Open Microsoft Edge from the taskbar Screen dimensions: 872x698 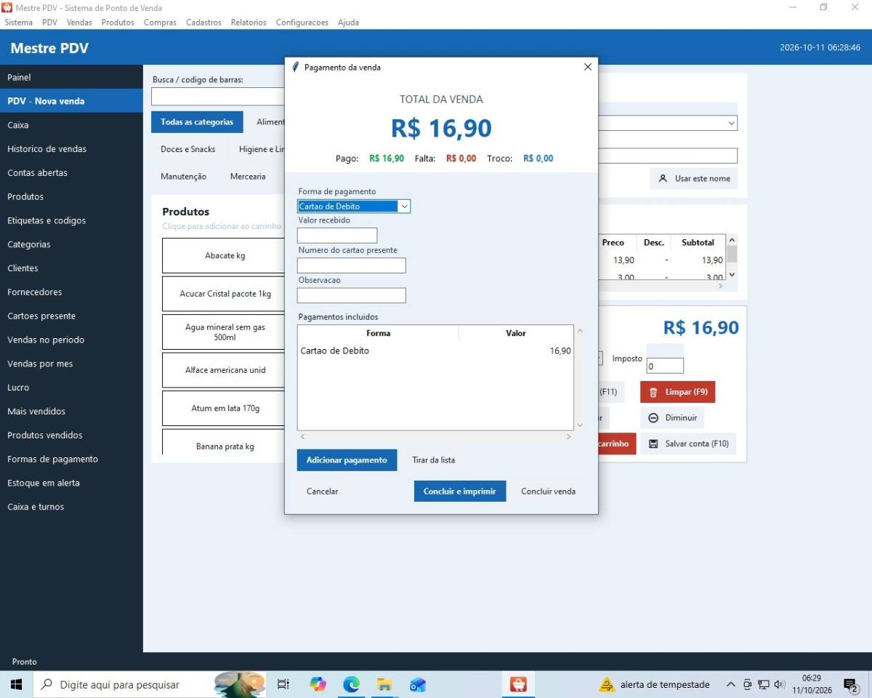(x=351, y=684)
